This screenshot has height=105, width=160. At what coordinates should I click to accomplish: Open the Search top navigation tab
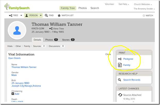(x=95, y=8)
